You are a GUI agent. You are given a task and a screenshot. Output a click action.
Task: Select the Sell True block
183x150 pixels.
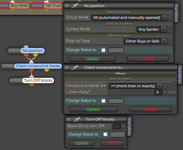tap(53, 5)
